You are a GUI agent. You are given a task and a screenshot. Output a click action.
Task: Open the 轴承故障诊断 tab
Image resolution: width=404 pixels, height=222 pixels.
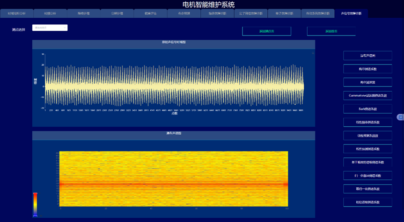[x=217, y=14]
